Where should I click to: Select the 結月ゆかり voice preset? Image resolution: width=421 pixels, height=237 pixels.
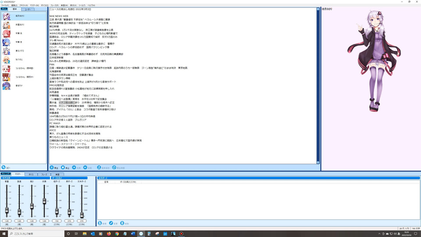click(24, 16)
